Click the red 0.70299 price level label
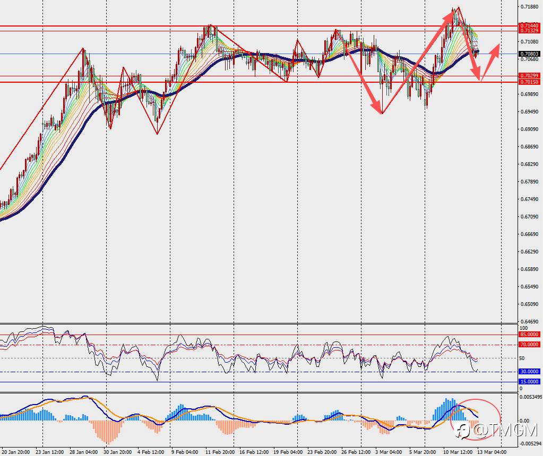 530,76
